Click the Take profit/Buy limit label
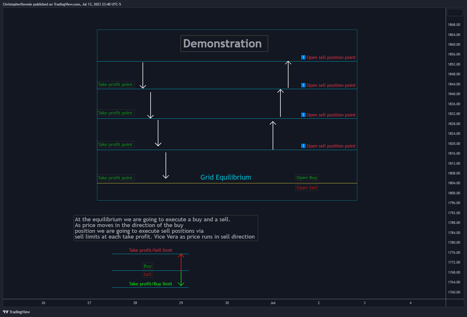The height and width of the screenshot is (317, 467). pos(151,284)
